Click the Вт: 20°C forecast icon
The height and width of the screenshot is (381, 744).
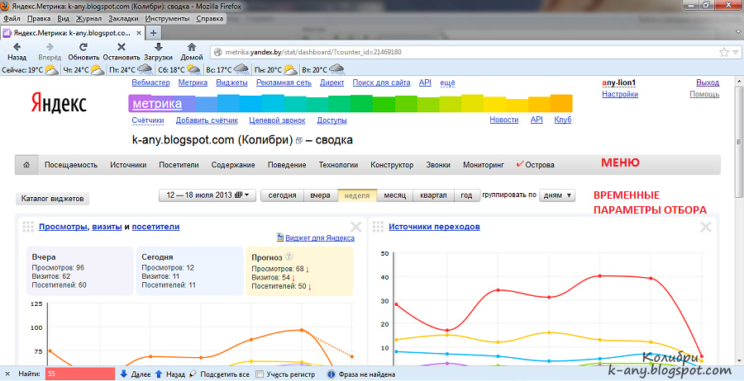(x=336, y=70)
